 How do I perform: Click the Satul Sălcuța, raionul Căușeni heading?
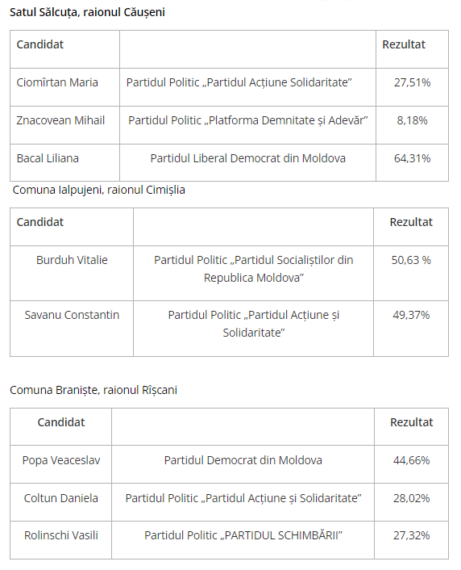(x=87, y=12)
